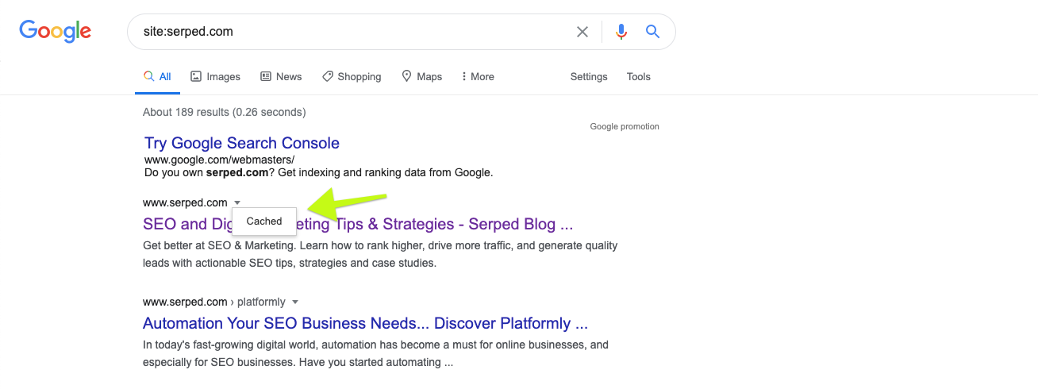Click the About 189 results text
This screenshot has width=1038, height=389.
pyautogui.click(x=225, y=112)
